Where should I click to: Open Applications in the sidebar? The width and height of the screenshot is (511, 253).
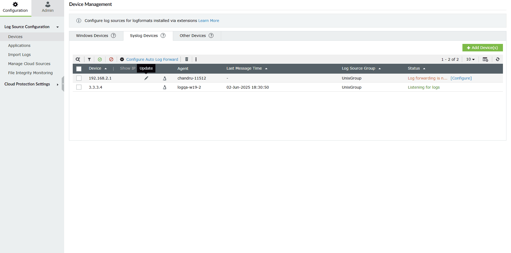(x=19, y=46)
